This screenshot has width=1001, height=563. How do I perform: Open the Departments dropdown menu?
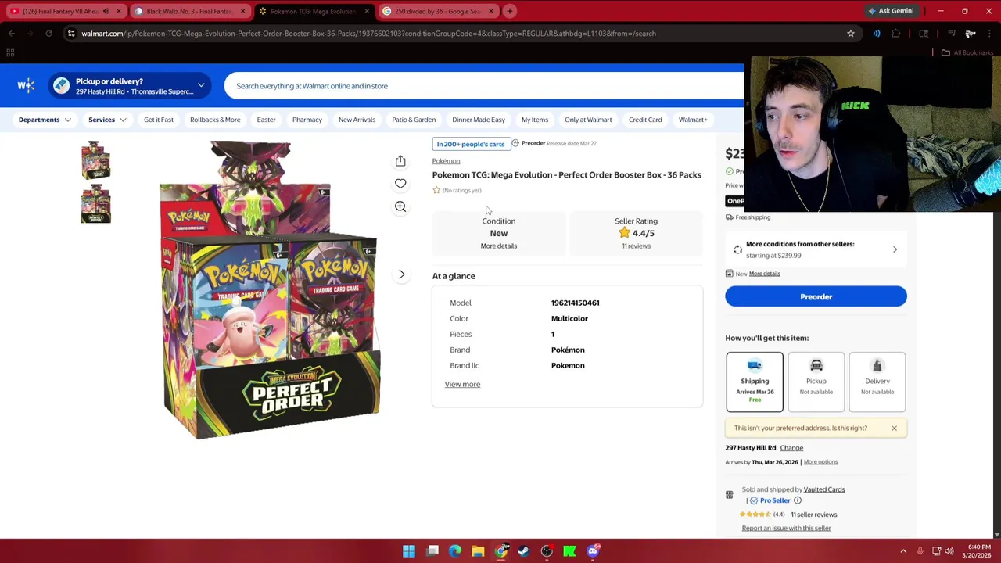point(45,120)
